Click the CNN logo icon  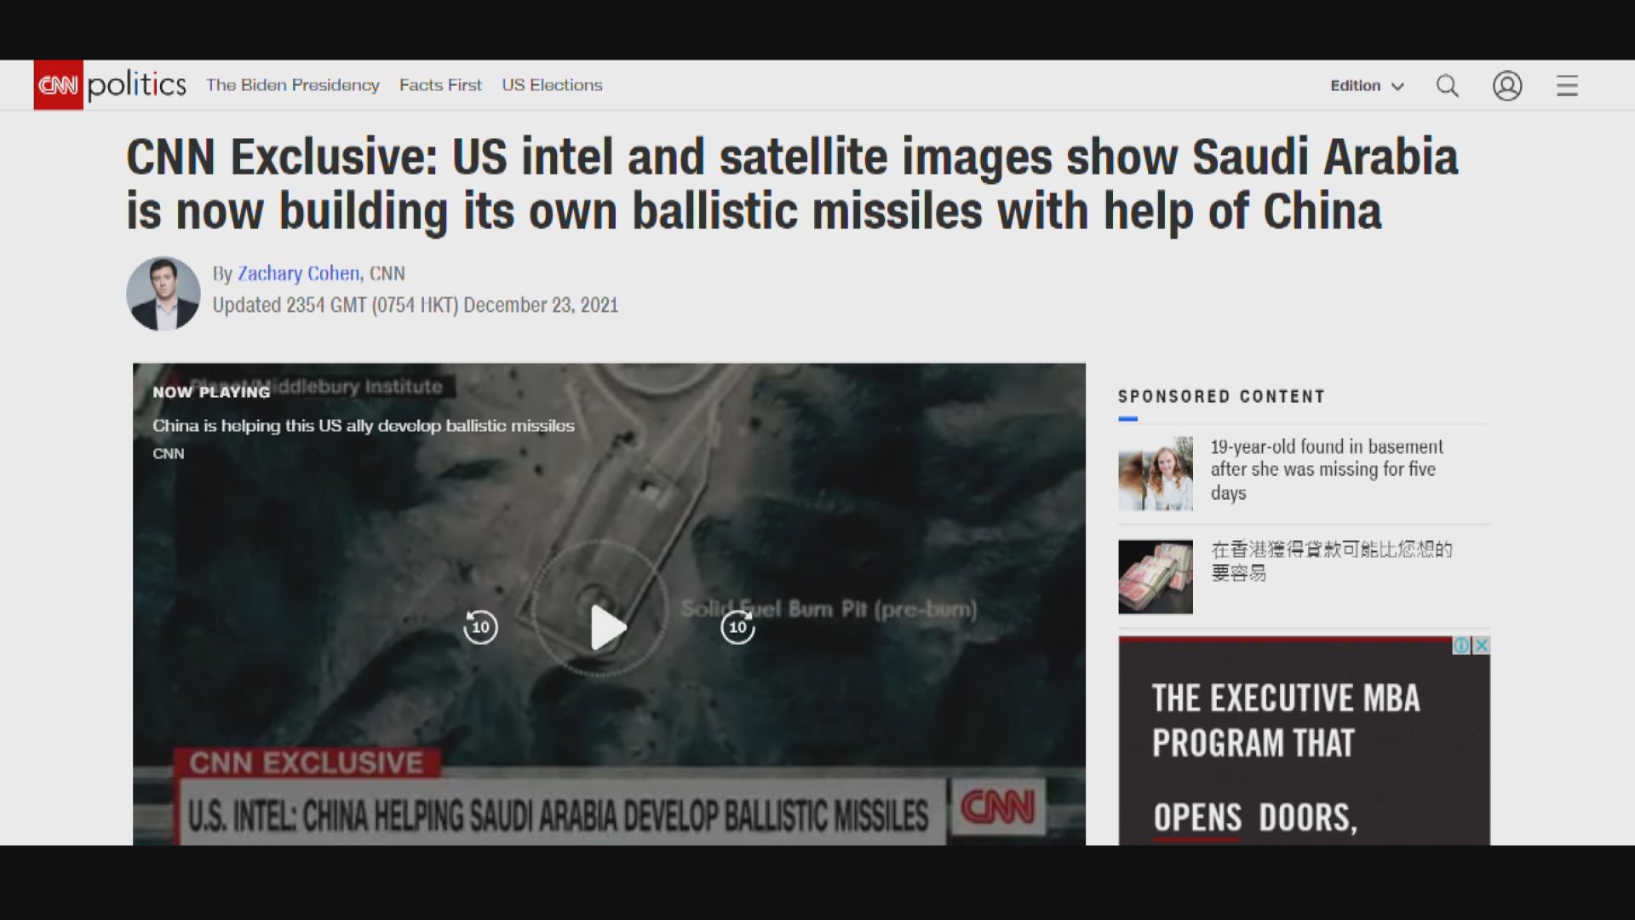coord(58,85)
